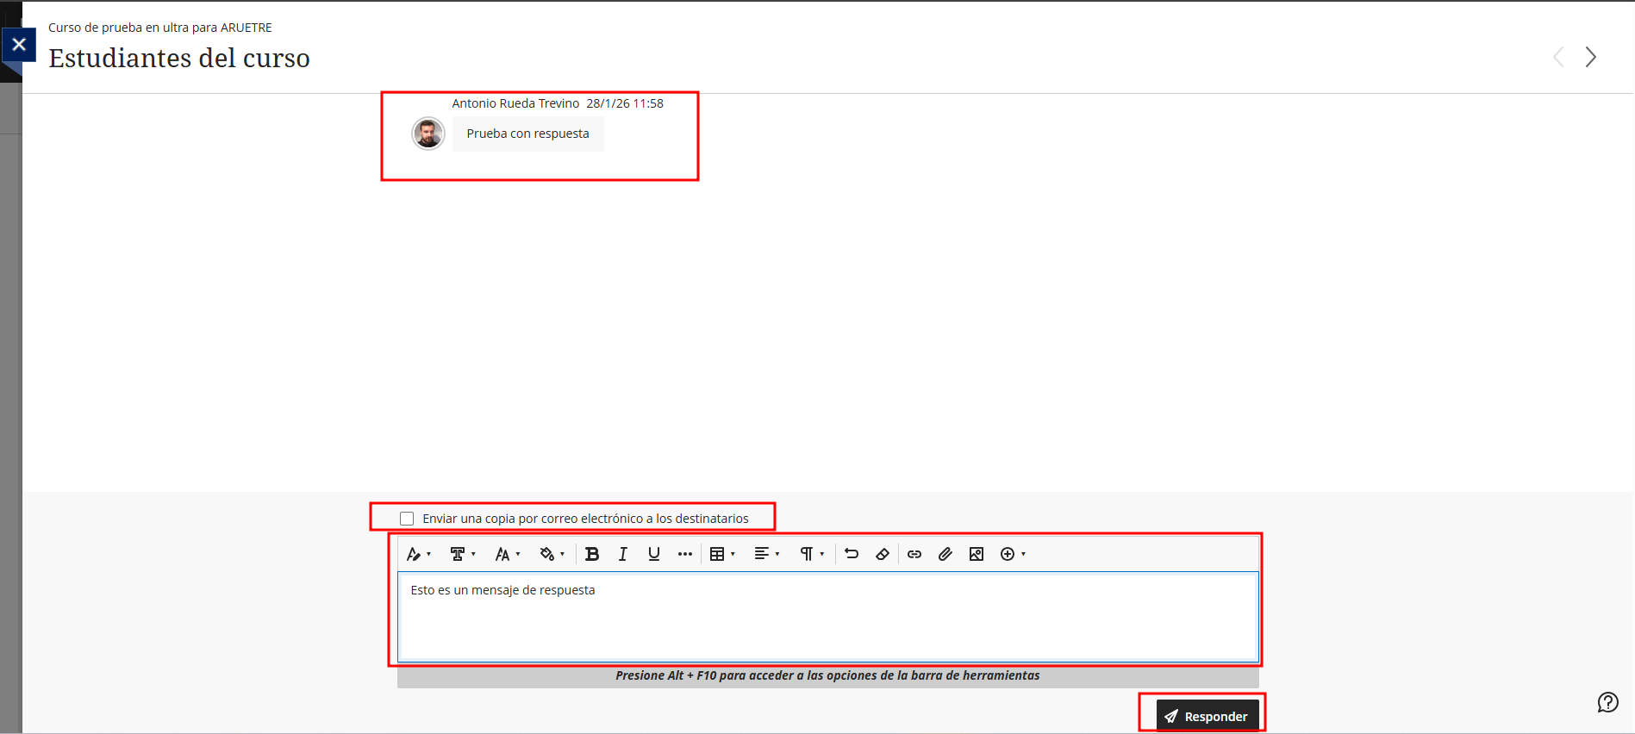1635x734 pixels.
Task: Insert an image using the picture icon
Action: (x=977, y=554)
